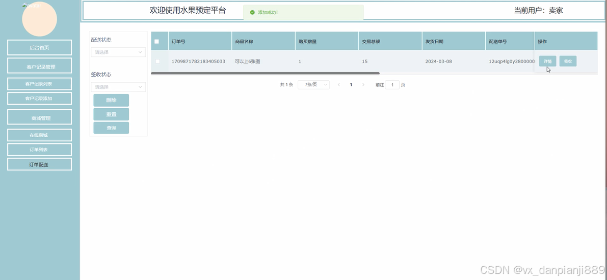The image size is (607, 280).
Task: Select 订单配送 sidebar item
Action: pos(39,164)
